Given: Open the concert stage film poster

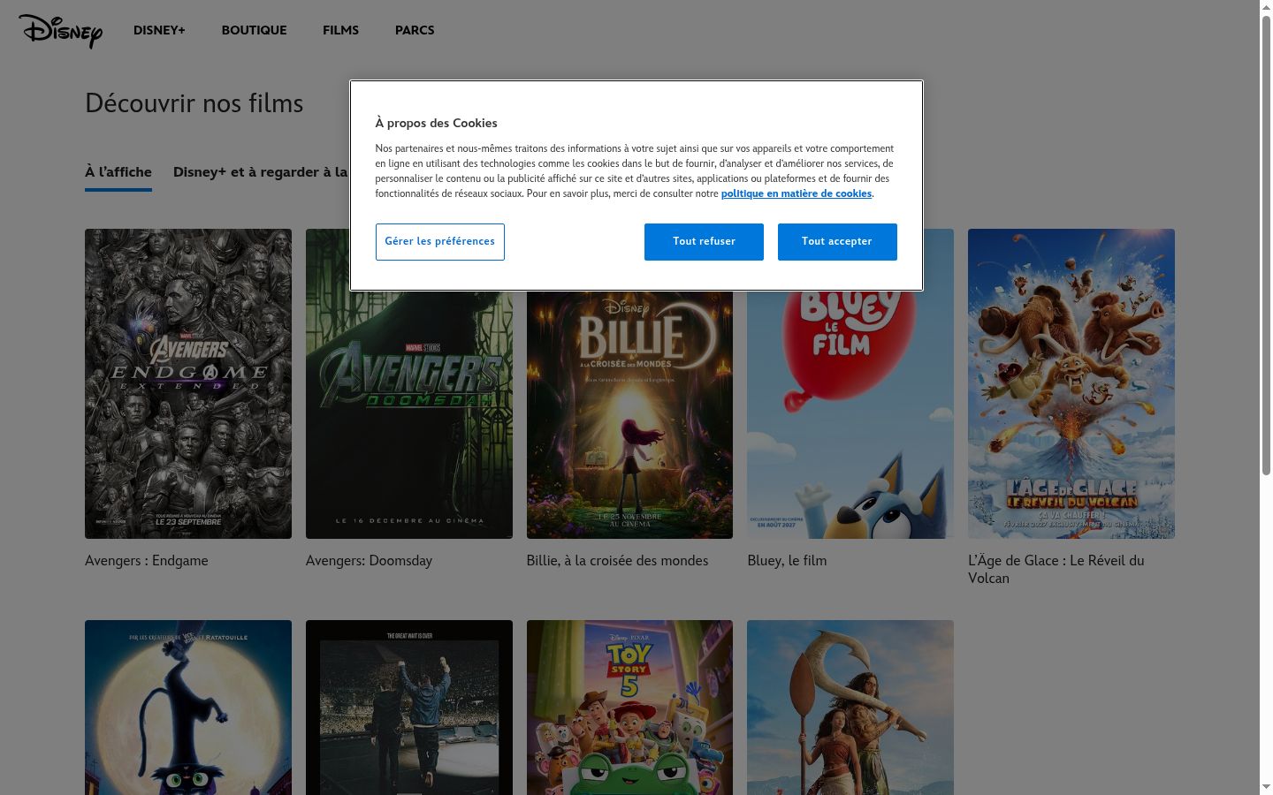Looking at the screenshot, I should click(x=409, y=708).
